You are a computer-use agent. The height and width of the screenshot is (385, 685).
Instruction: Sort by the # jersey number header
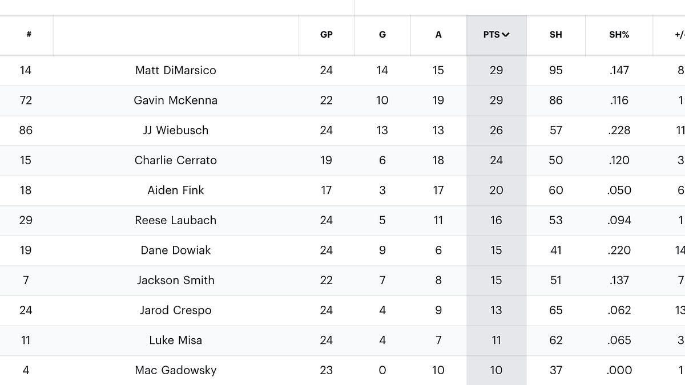pyautogui.click(x=29, y=35)
